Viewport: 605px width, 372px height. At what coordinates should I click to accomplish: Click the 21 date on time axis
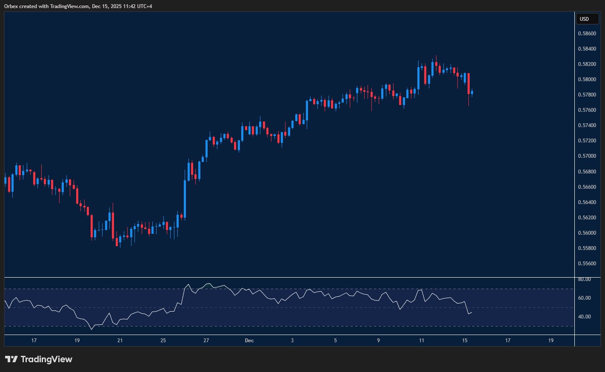click(x=120, y=341)
